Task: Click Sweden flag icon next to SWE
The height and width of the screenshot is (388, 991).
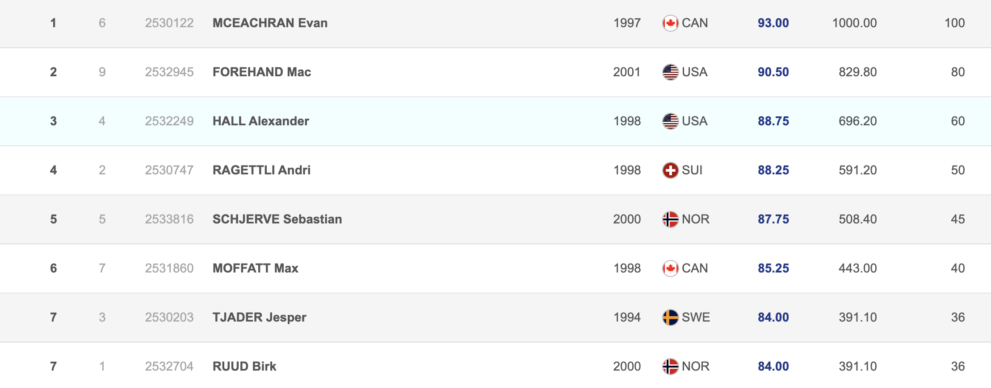Action: point(670,318)
